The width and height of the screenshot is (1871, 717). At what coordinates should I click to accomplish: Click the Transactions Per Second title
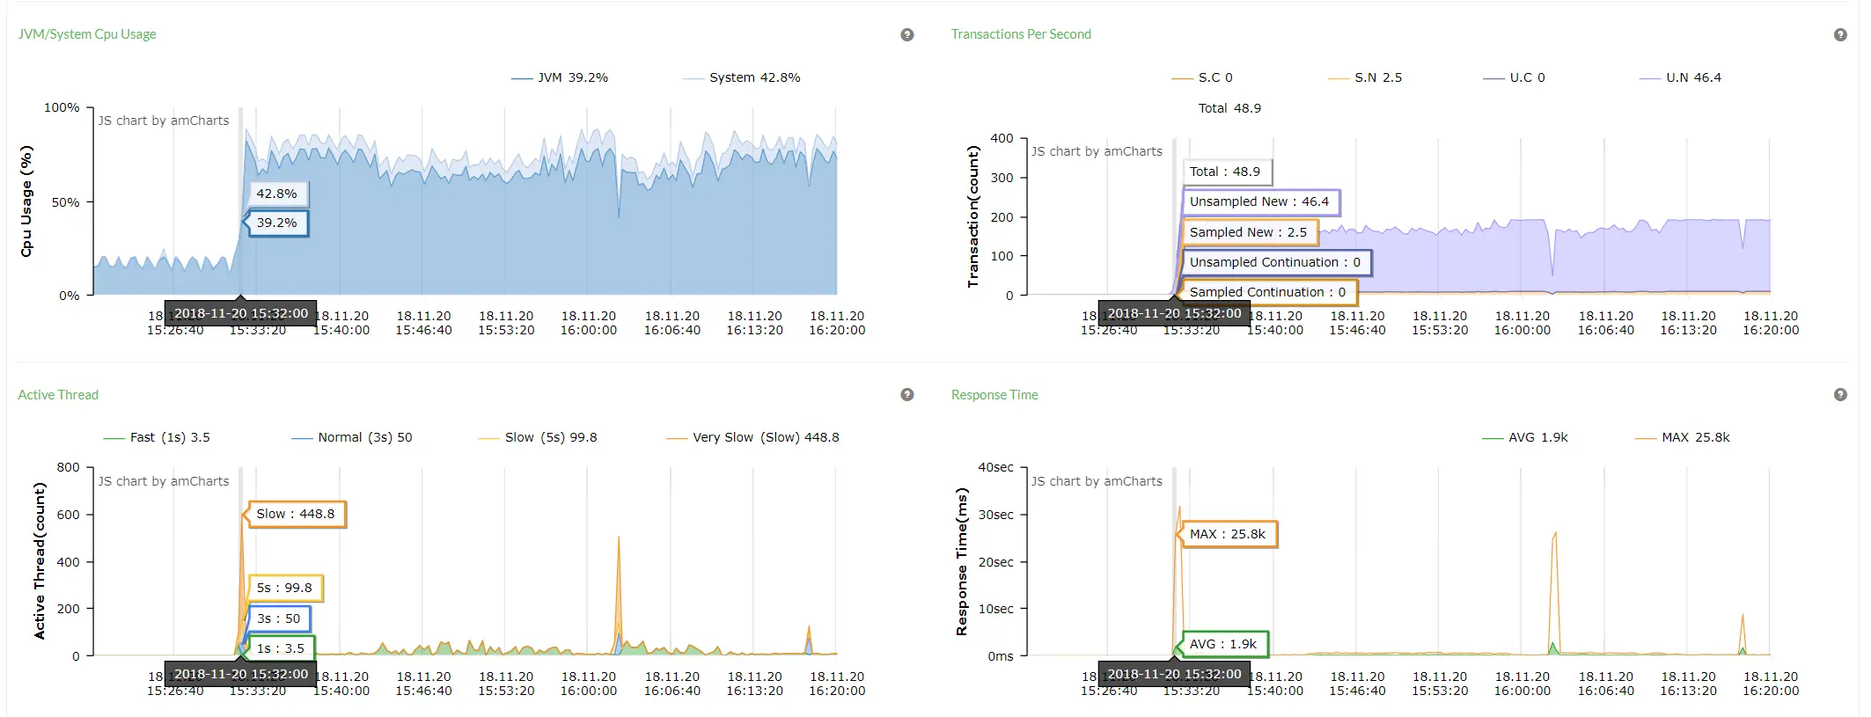point(1021,34)
